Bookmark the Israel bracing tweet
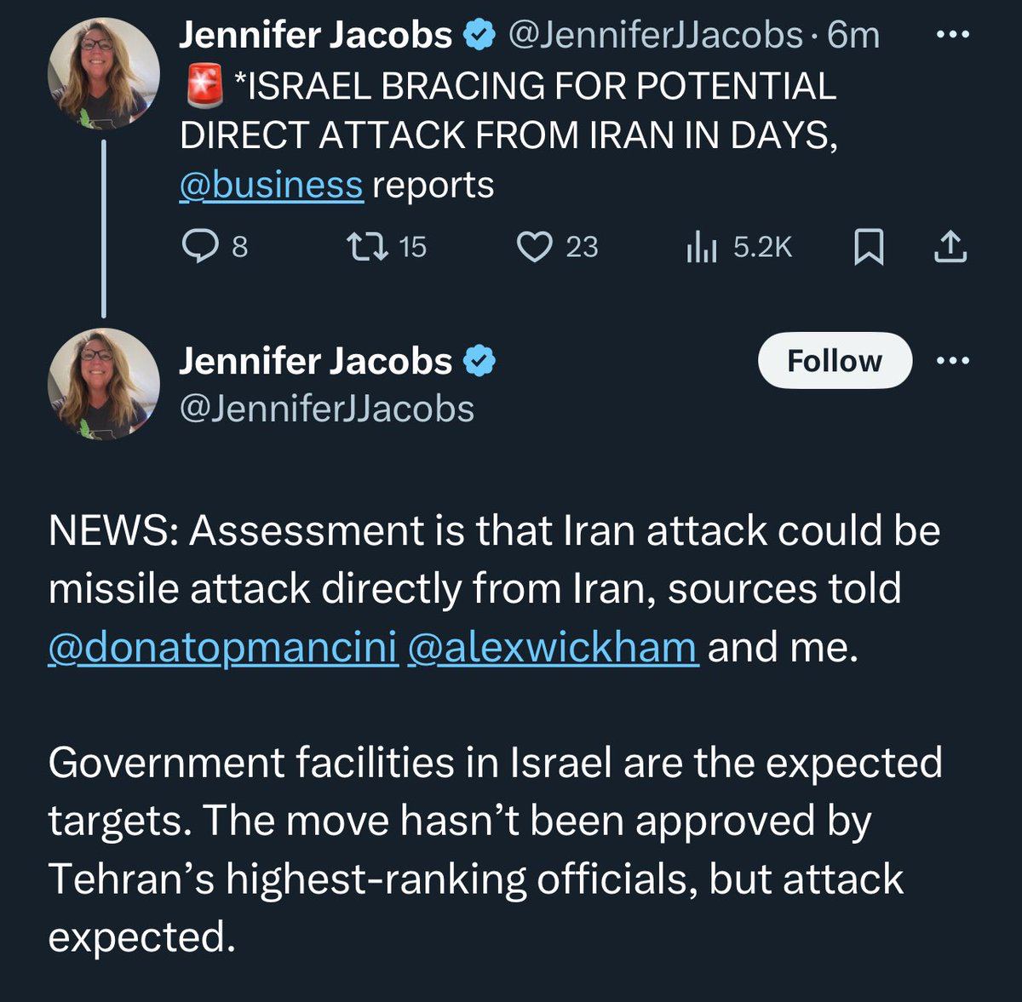The image size is (1022, 1002). 868,248
